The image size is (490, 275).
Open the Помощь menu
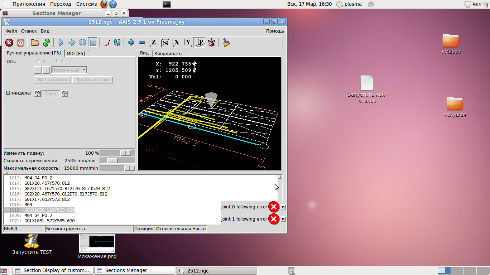coord(275,31)
